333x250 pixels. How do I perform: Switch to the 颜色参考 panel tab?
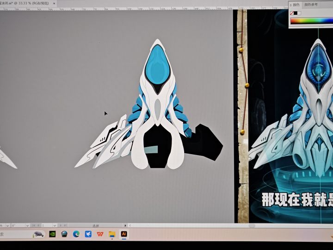(x=311, y=5)
